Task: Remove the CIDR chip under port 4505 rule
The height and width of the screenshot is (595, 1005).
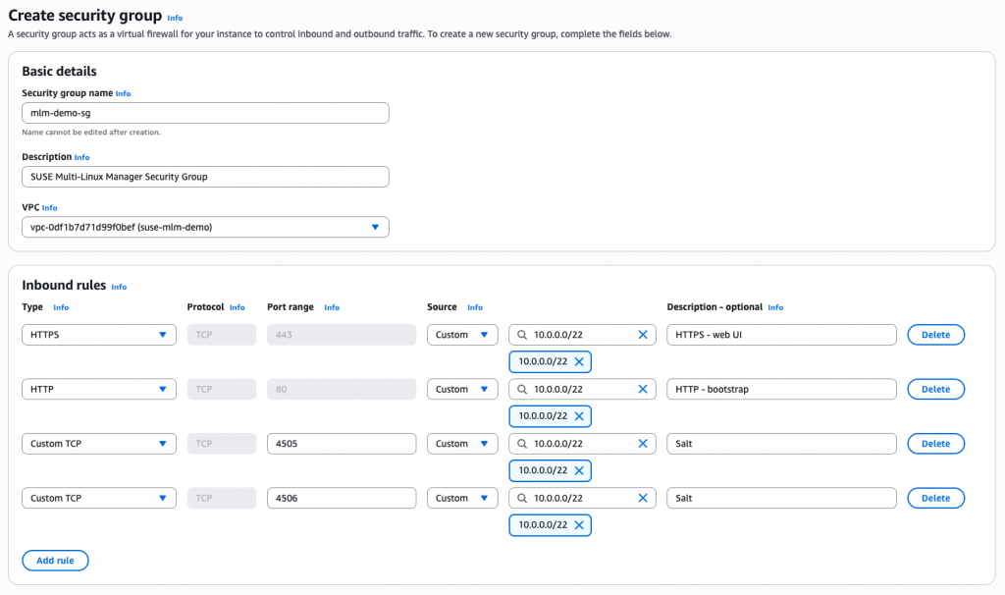Action: [x=579, y=470]
